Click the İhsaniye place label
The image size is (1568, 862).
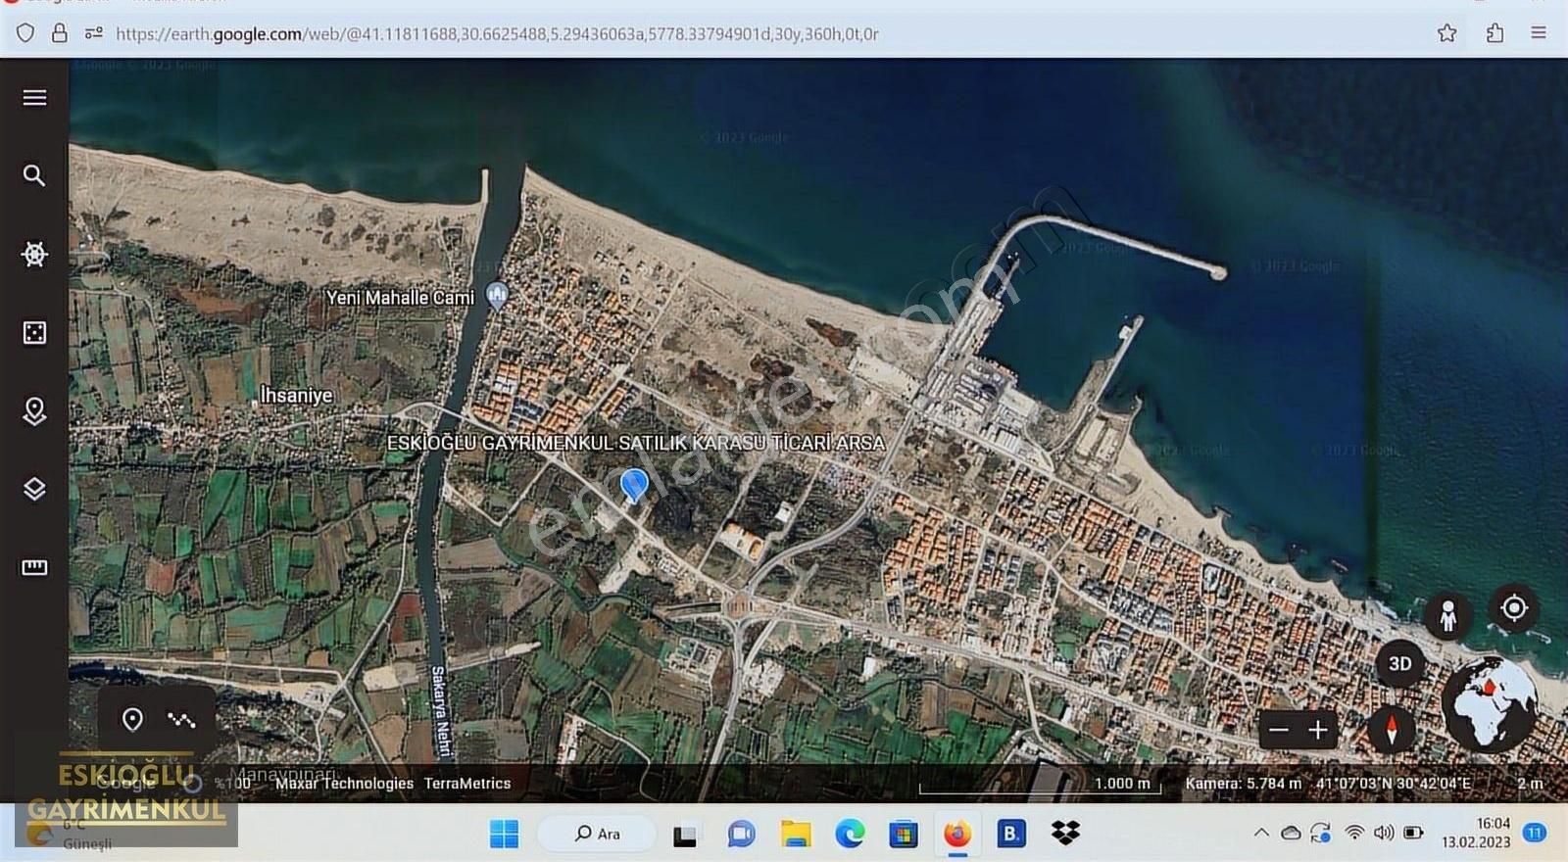(x=296, y=395)
